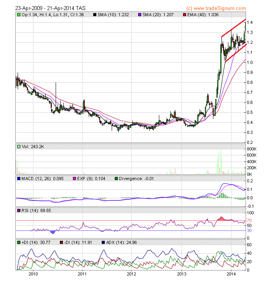The height and width of the screenshot is (282, 279).
Task: Click the 0.2 price axis label
Action: 249,142
